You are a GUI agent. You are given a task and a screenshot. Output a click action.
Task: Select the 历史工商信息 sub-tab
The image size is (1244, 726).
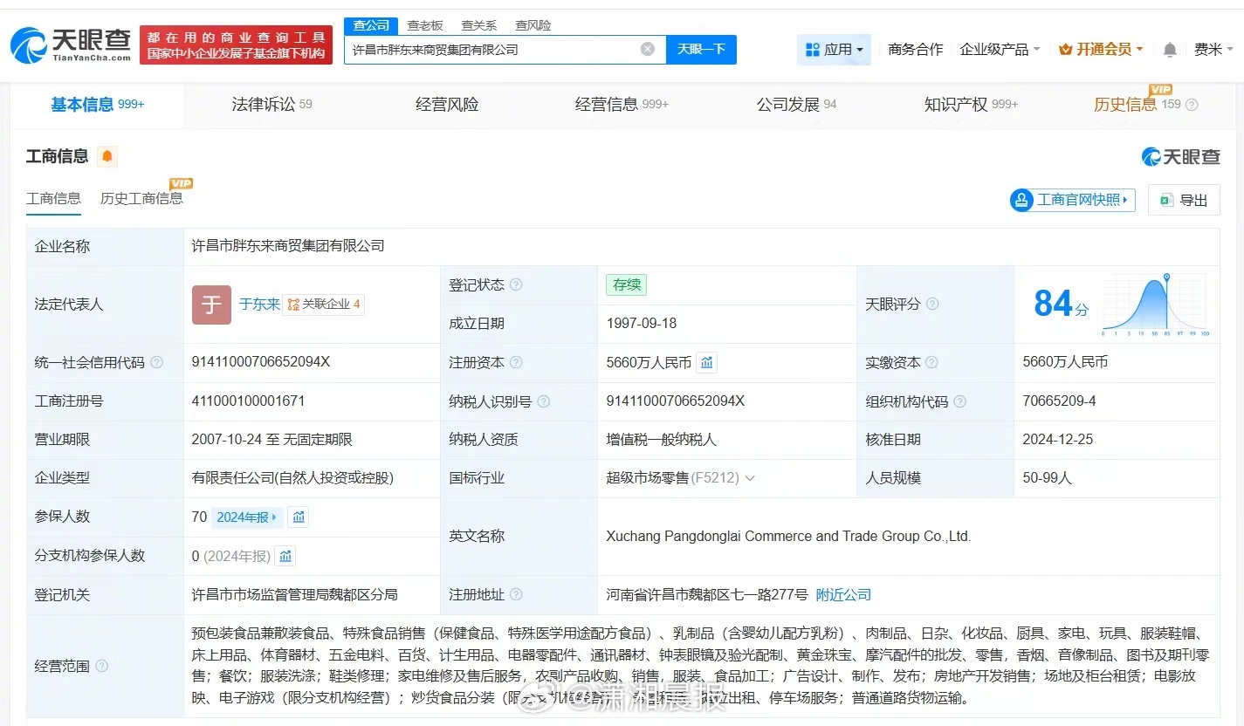click(x=141, y=198)
